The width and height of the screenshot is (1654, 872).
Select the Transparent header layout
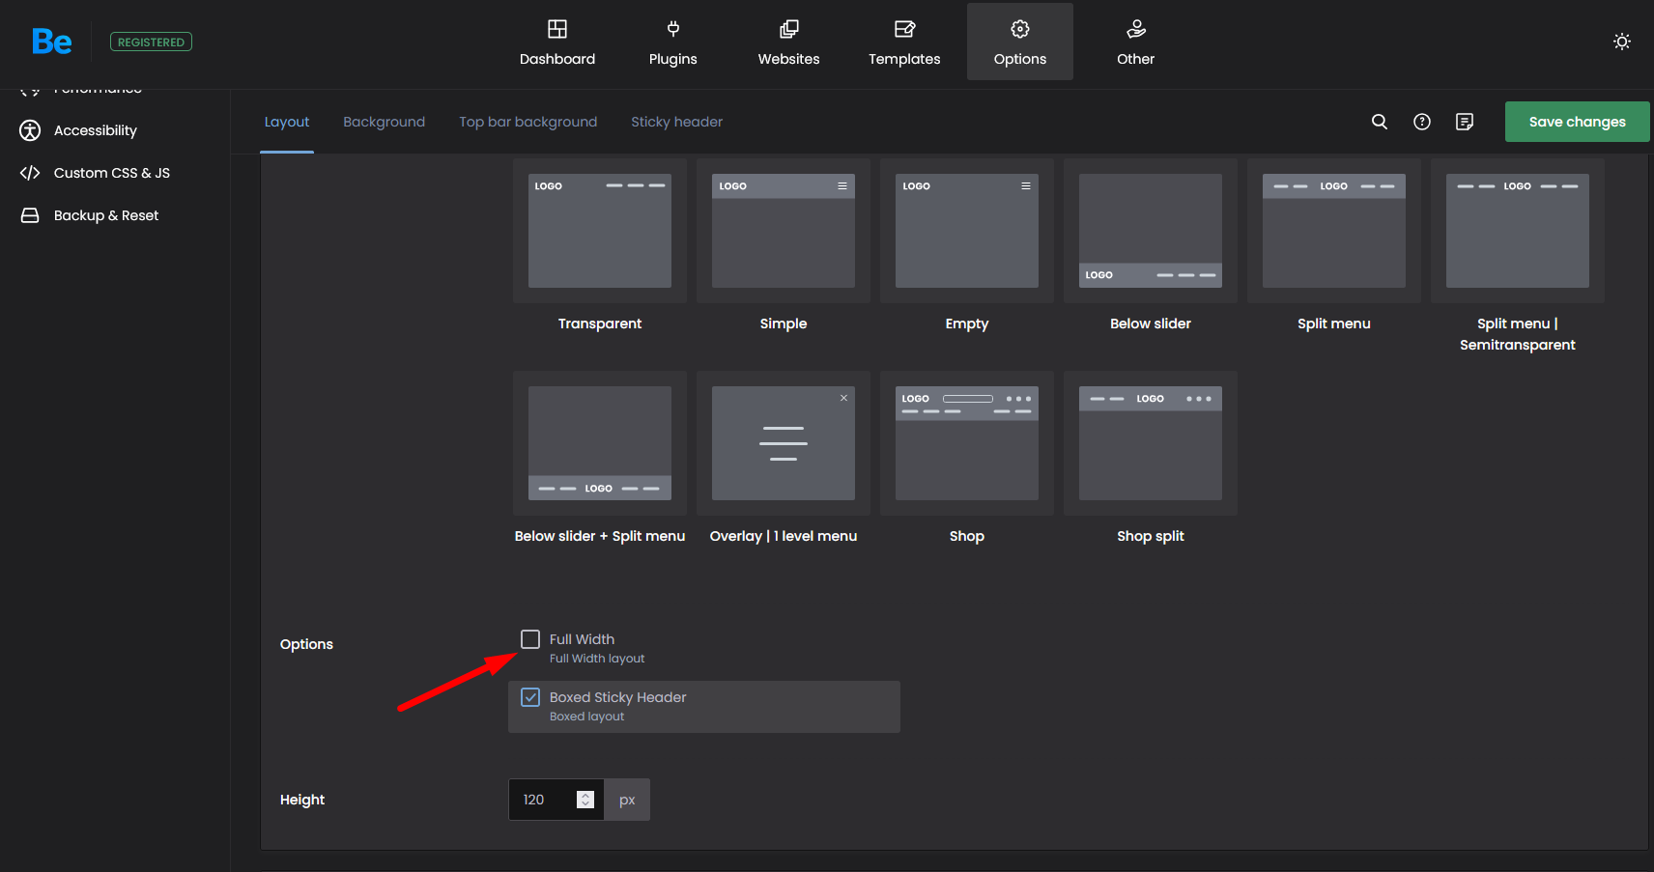[x=600, y=231]
